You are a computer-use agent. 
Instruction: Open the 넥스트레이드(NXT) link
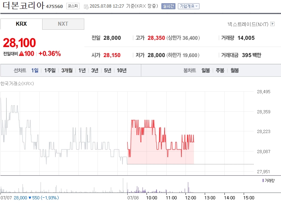click(x=248, y=24)
